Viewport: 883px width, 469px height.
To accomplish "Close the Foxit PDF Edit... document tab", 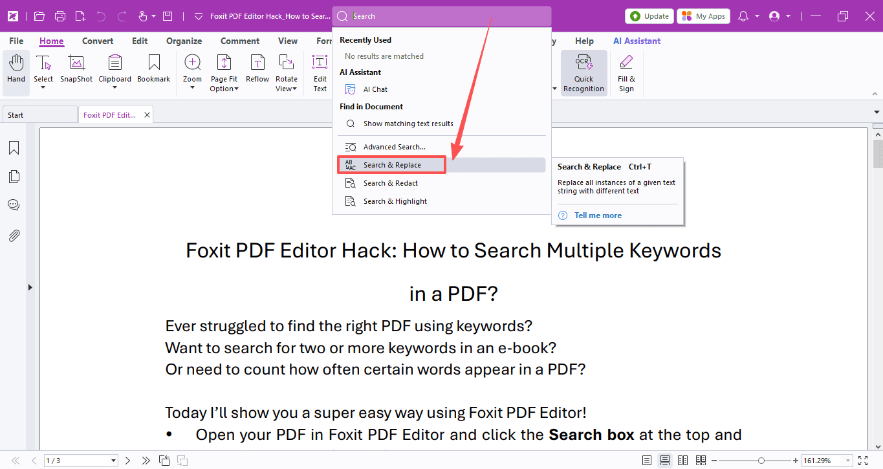I will tap(147, 115).
